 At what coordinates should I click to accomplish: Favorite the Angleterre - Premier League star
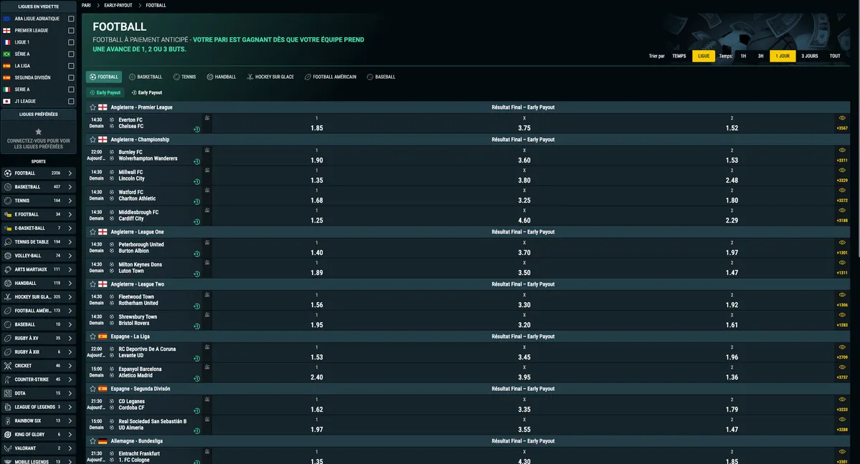tap(92, 107)
